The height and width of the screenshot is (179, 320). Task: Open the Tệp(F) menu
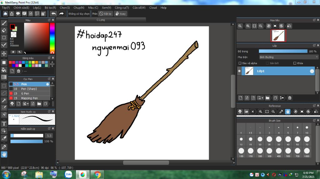tap(6, 7)
